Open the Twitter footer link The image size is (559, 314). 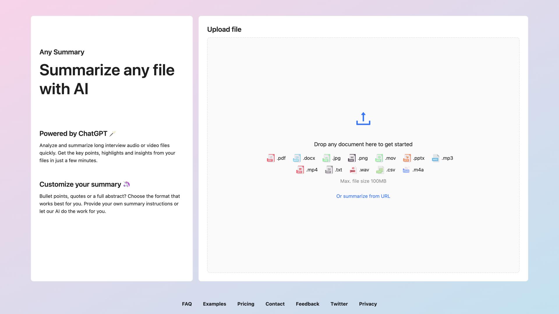(339, 304)
